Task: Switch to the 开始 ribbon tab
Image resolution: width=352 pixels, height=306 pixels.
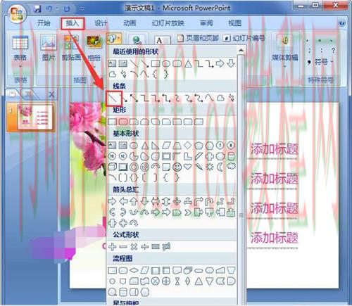Action: pos(44,23)
